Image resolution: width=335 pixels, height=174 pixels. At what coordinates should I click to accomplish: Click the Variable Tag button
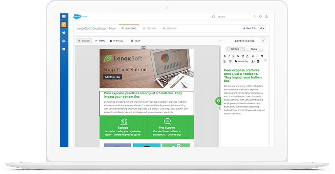click(x=242, y=62)
